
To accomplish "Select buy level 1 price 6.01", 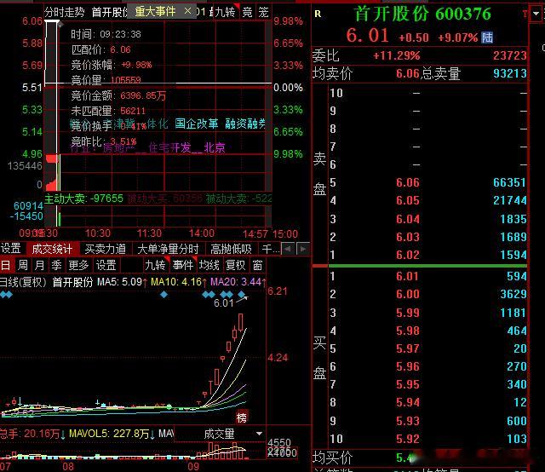I will point(408,277).
